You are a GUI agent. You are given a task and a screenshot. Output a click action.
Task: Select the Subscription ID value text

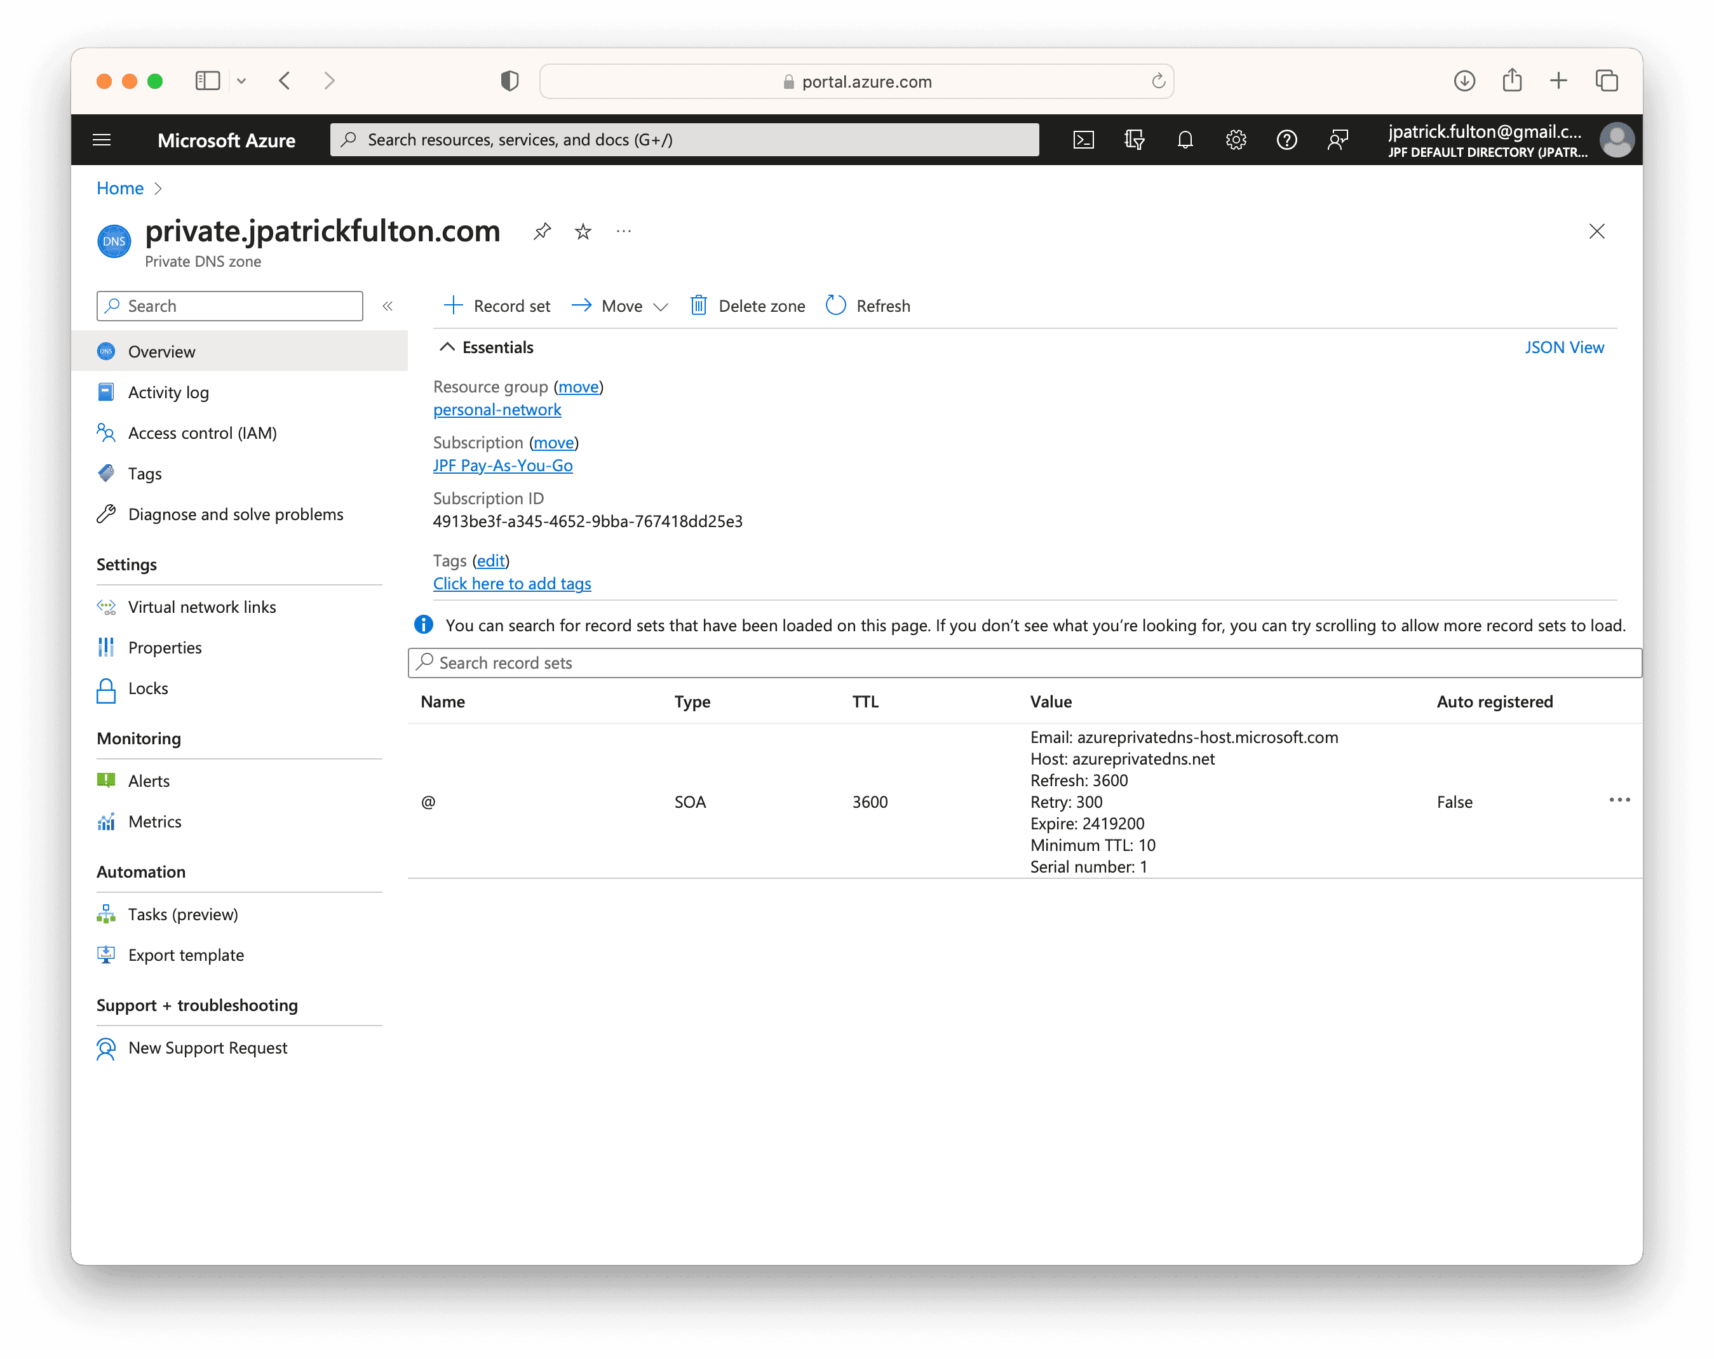tap(588, 521)
